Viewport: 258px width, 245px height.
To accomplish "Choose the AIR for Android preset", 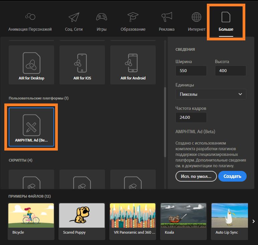I will [x=133, y=65].
